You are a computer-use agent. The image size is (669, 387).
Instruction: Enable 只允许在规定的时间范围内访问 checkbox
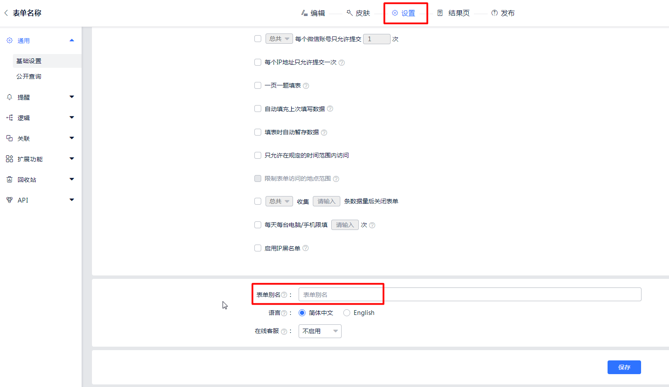(x=258, y=155)
